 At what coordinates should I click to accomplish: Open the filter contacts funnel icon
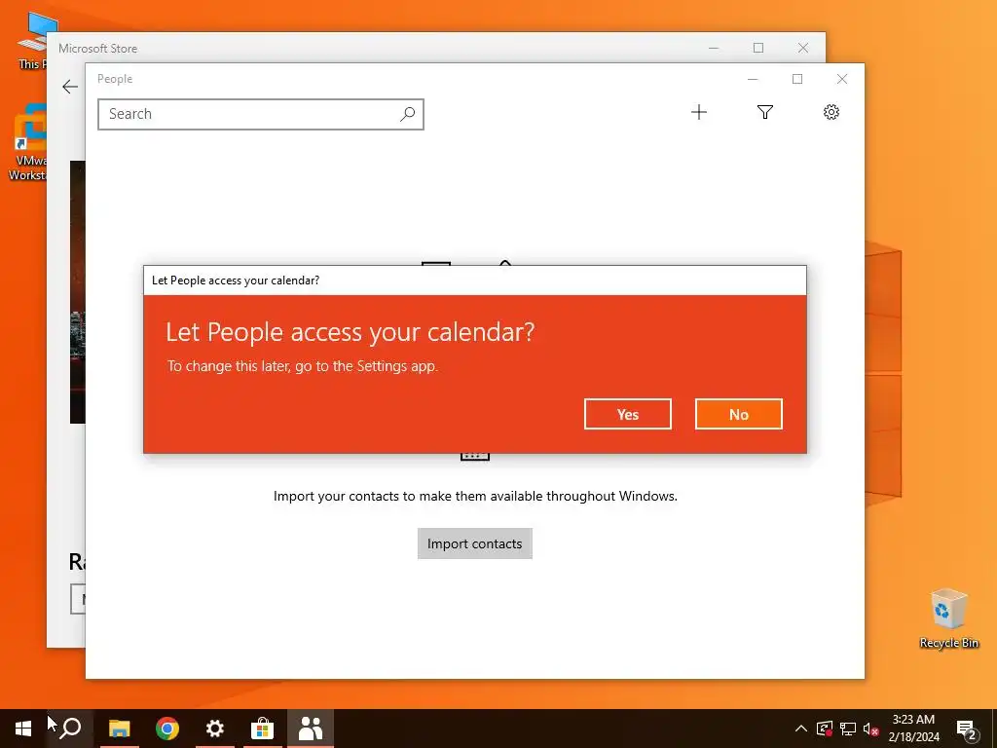coord(765,113)
